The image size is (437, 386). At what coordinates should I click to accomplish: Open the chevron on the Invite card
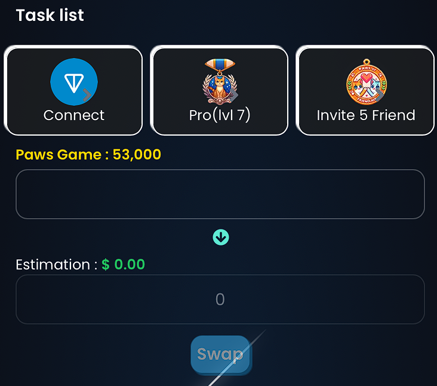tap(380, 95)
